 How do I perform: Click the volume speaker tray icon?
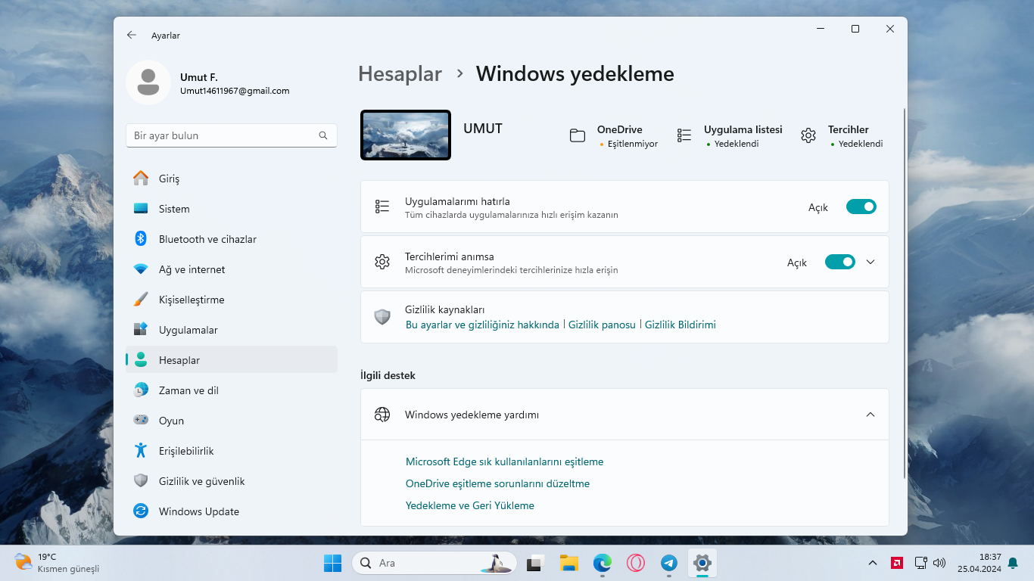939,563
